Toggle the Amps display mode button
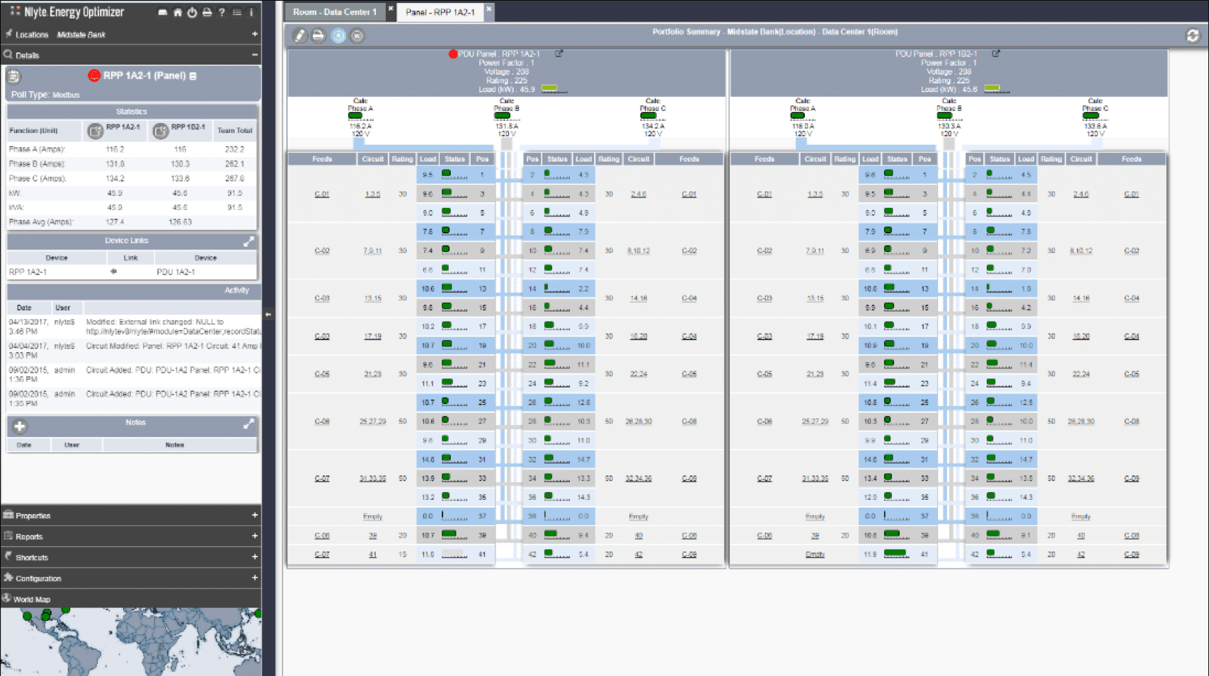The width and height of the screenshot is (1209, 676). coord(338,35)
